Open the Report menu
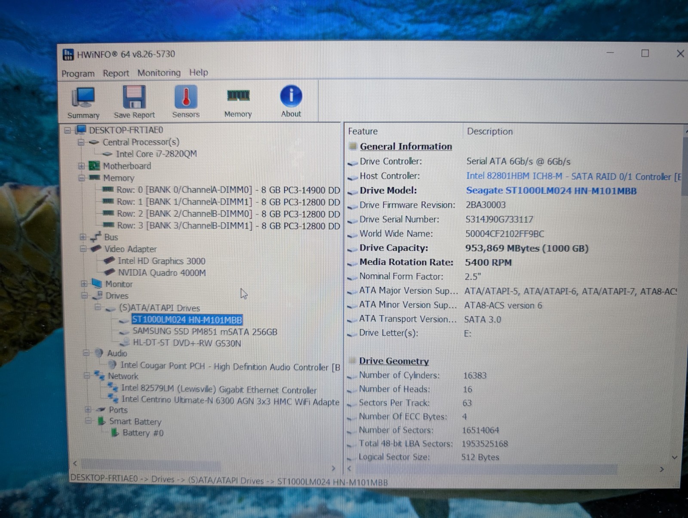This screenshot has height=518, width=688. click(x=116, y=73)
